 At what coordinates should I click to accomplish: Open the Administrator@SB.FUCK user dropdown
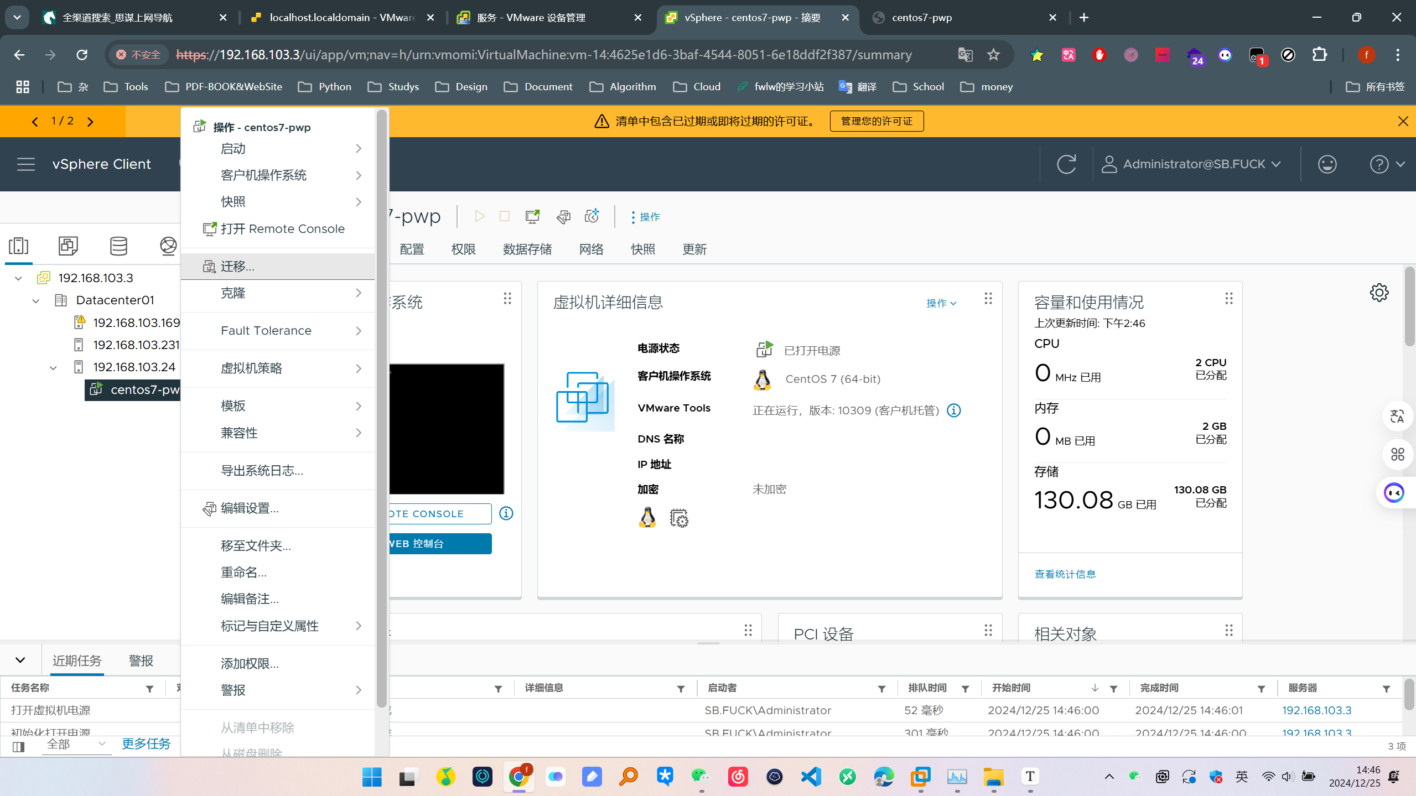click(1192, 164)
